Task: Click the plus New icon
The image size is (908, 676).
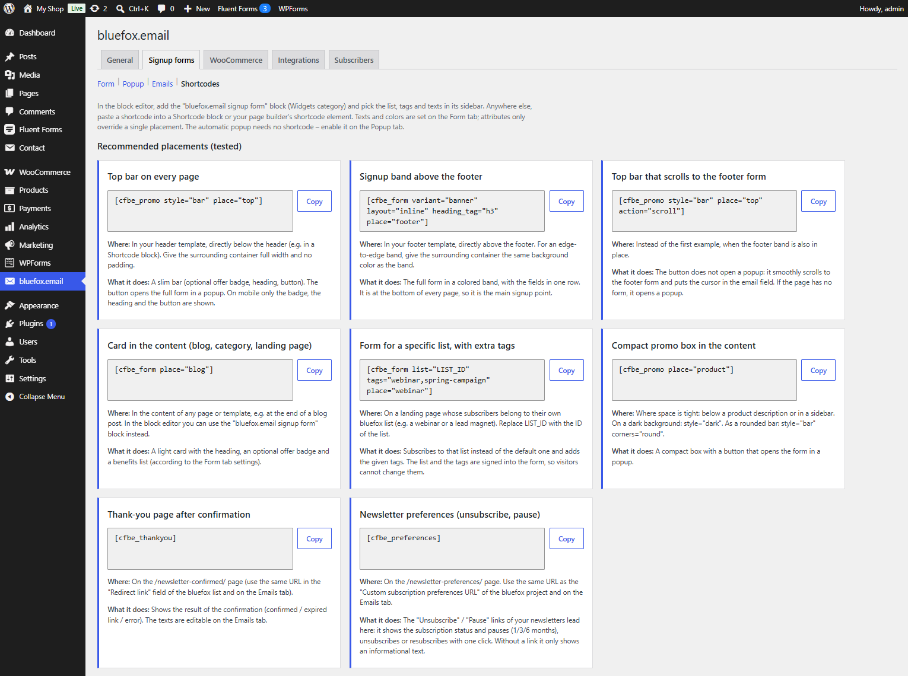Action: (188, 8)
